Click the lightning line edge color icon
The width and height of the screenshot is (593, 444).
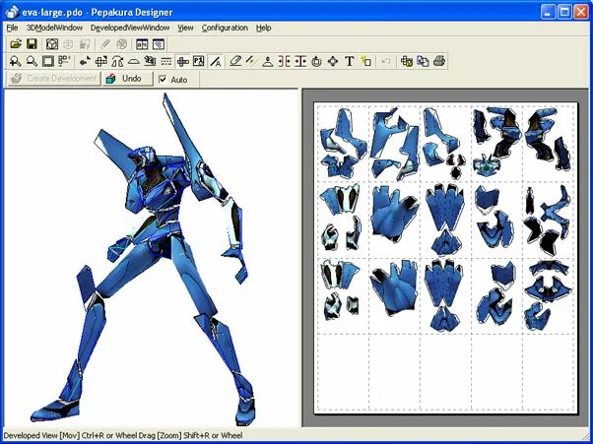(x=251, y=61)
